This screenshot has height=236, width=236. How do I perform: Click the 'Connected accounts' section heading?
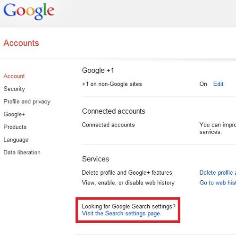pyautogui.click(x=113, y=111)
